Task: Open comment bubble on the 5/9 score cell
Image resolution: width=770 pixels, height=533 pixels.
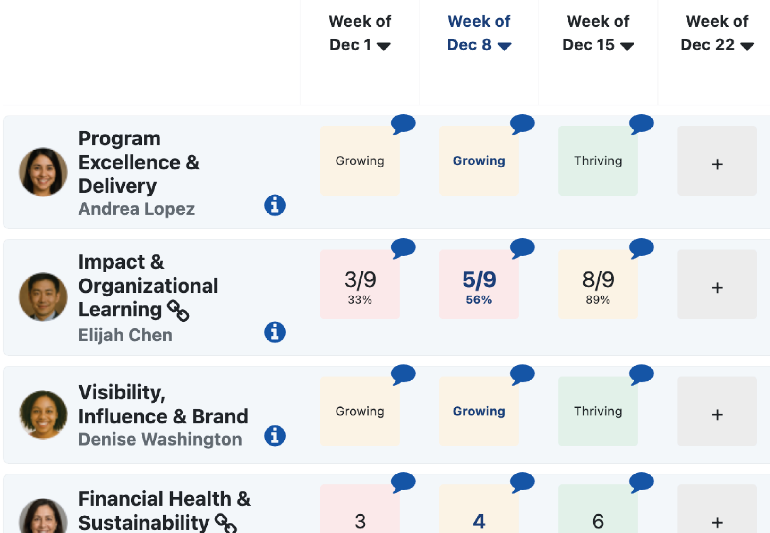Action: pos(522,248)
